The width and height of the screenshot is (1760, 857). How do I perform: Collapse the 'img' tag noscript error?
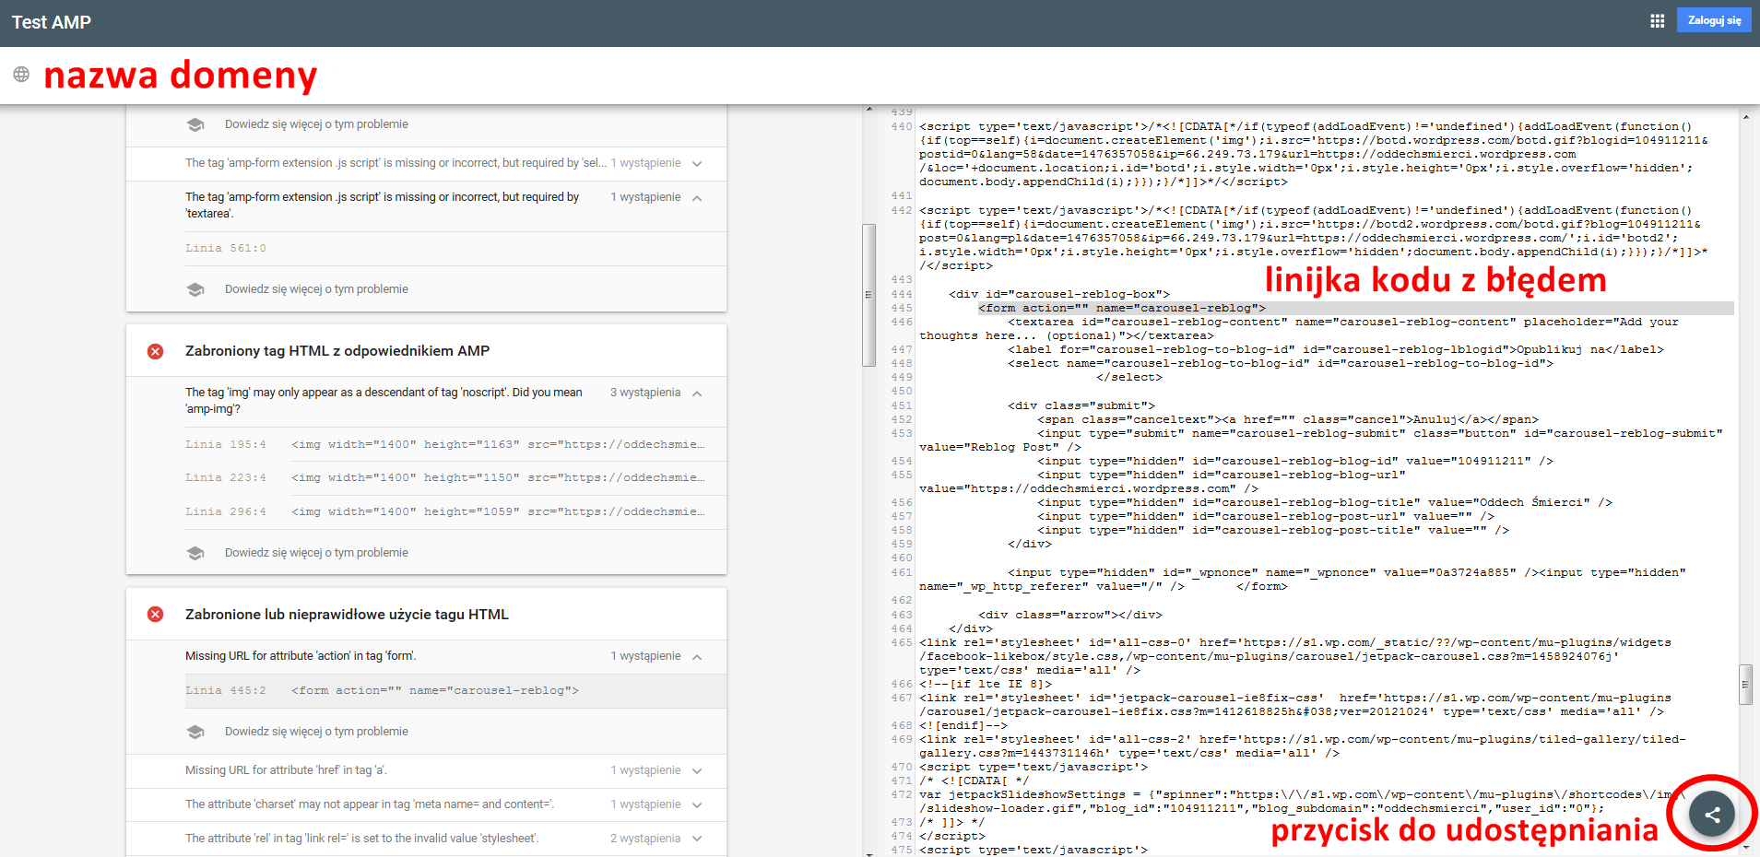pos(697,393)
